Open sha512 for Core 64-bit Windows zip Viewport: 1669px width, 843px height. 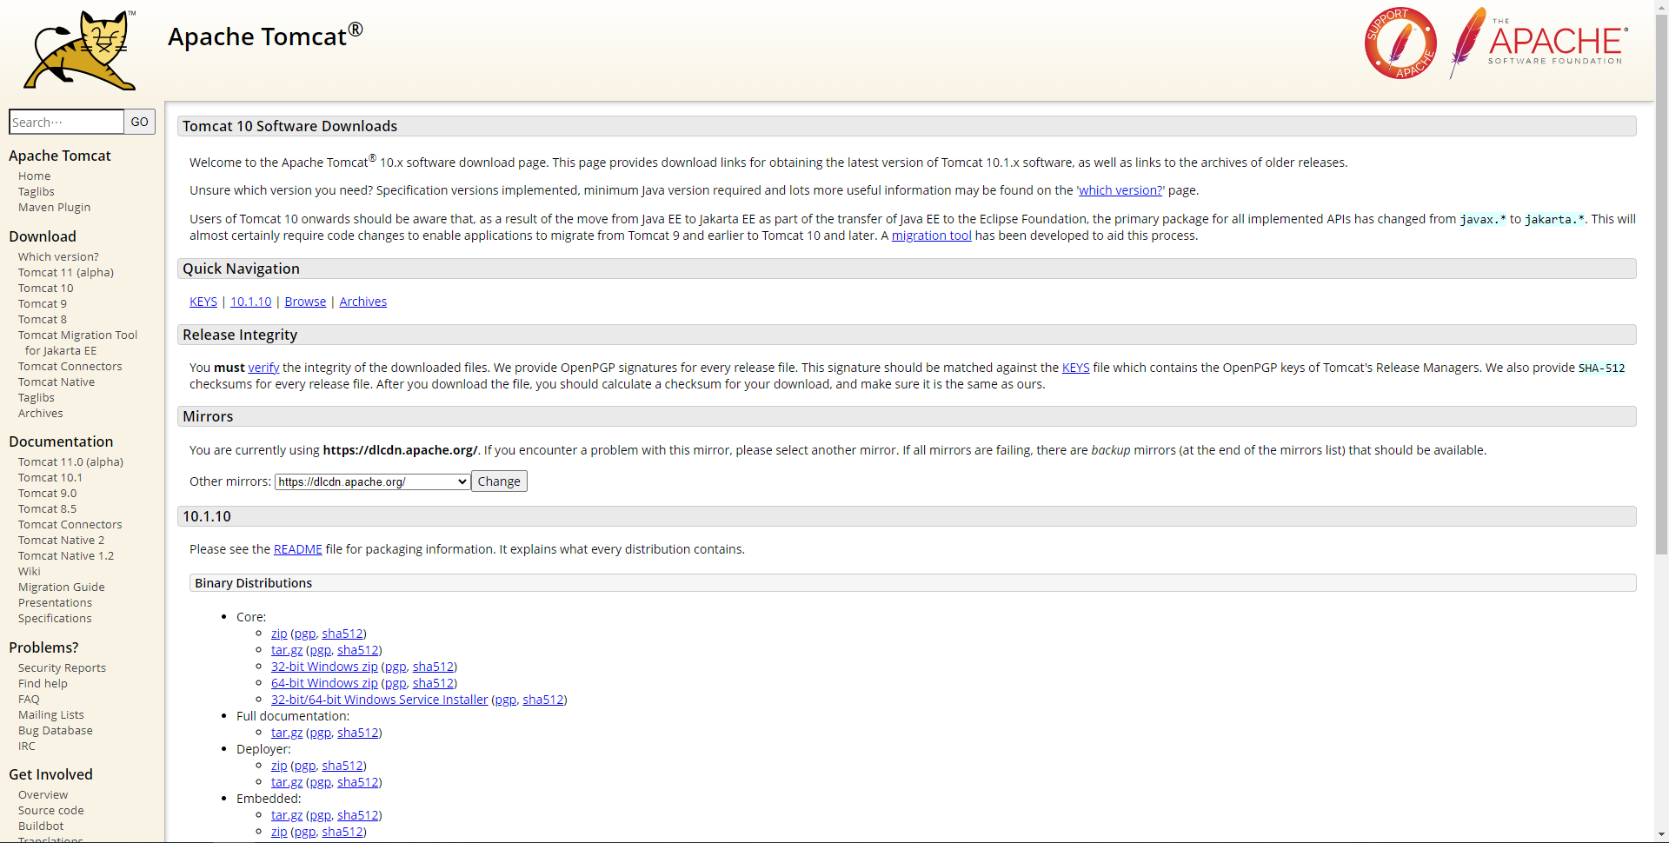coord(434,683)
